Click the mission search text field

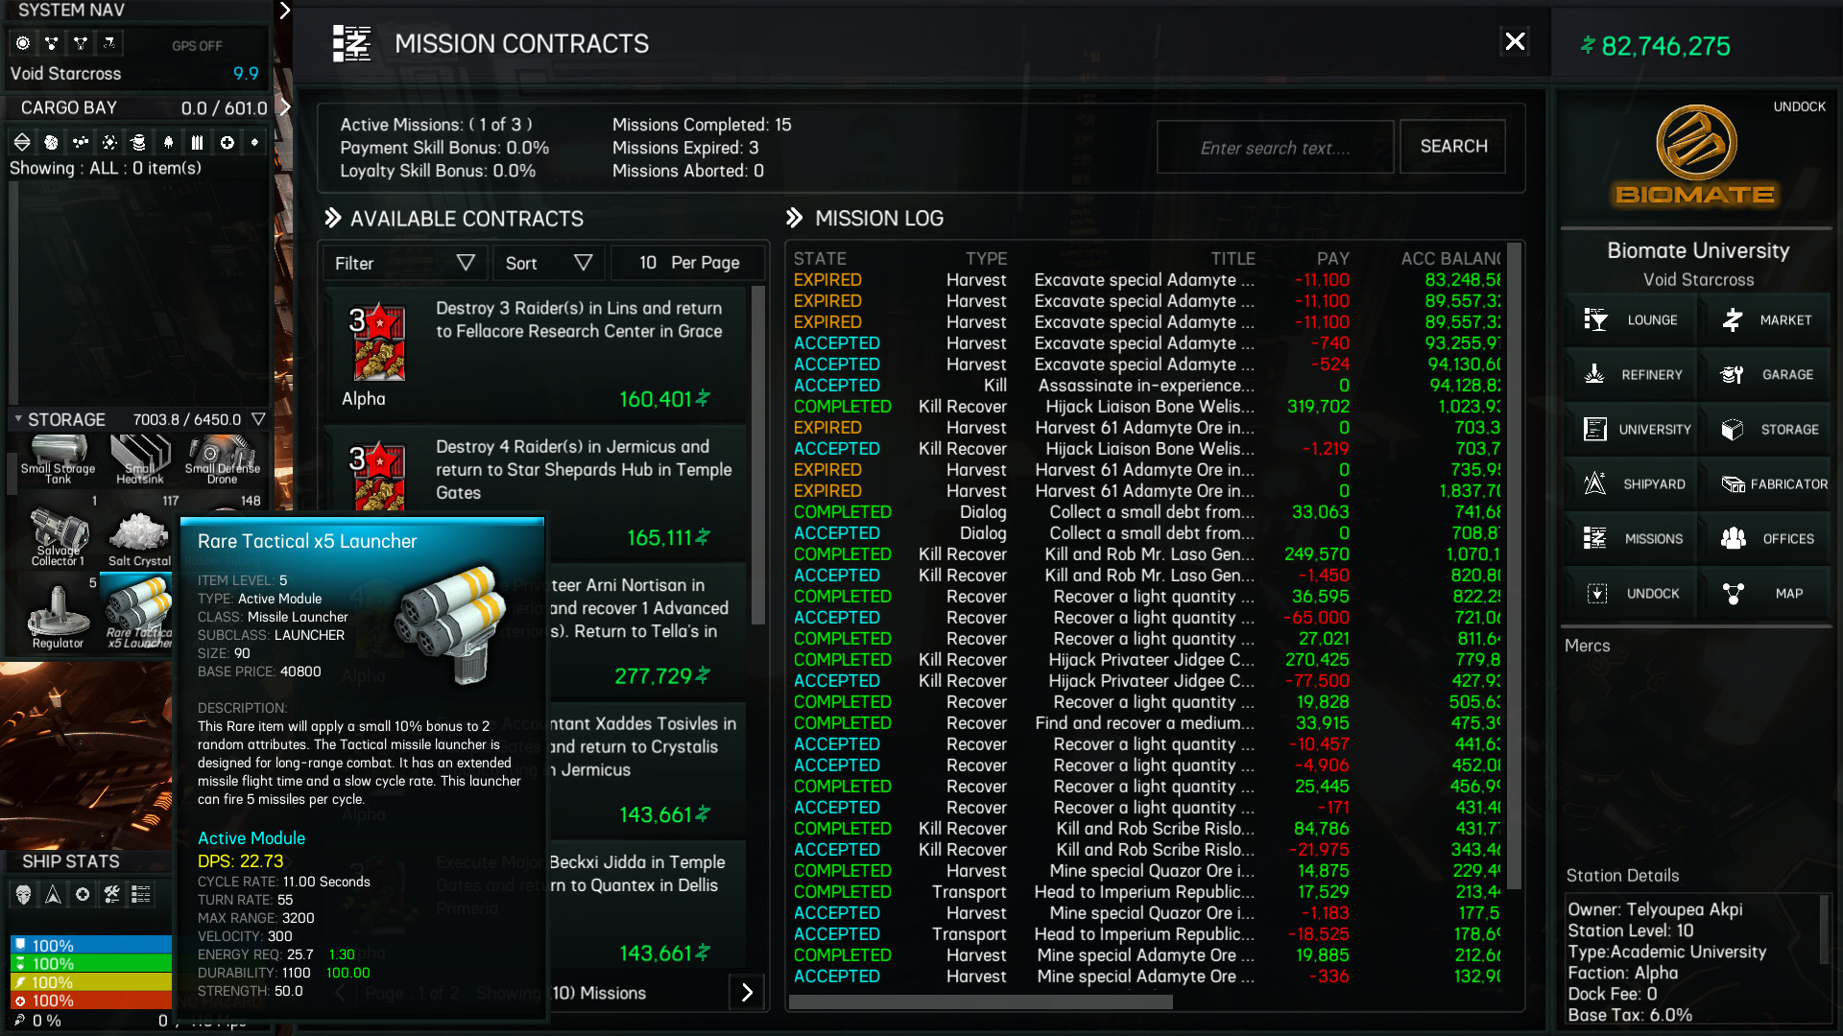(x=1275, y=146)
